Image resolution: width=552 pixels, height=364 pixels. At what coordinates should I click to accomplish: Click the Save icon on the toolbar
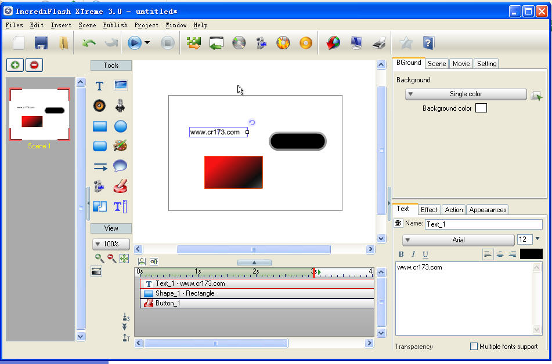pyautogui.click(x=40, y=42)
